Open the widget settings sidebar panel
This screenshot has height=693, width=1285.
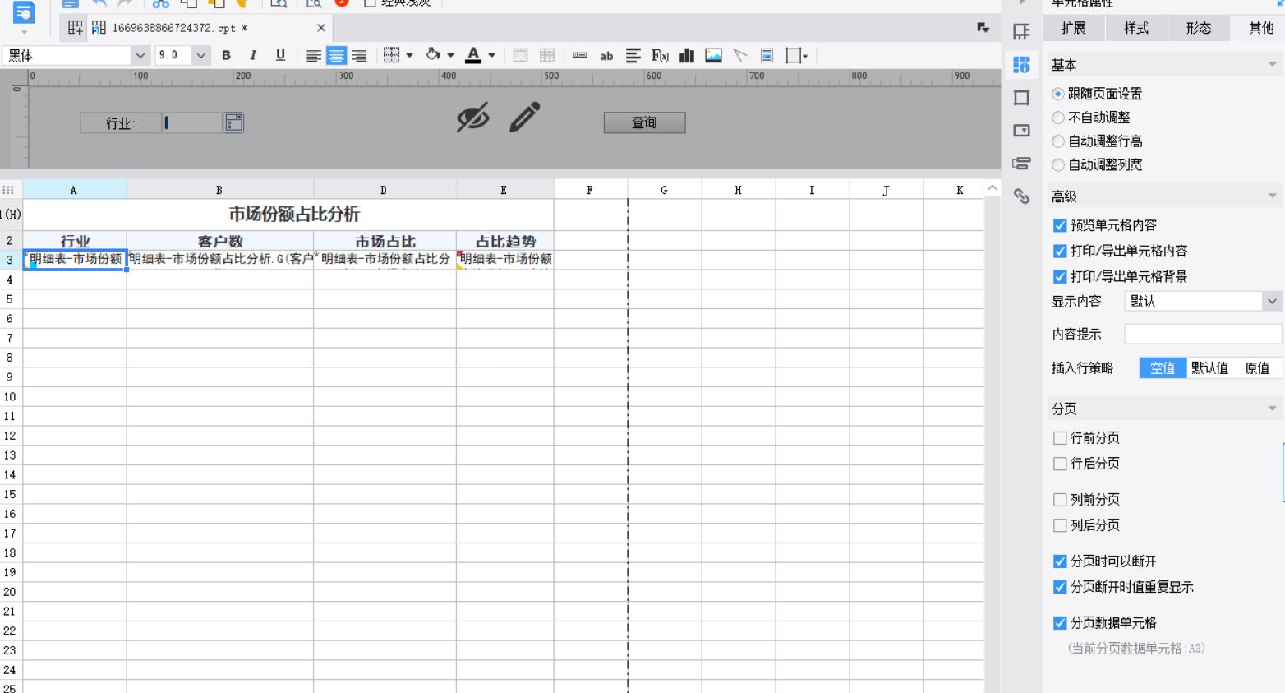click(x=1021, y=131)
